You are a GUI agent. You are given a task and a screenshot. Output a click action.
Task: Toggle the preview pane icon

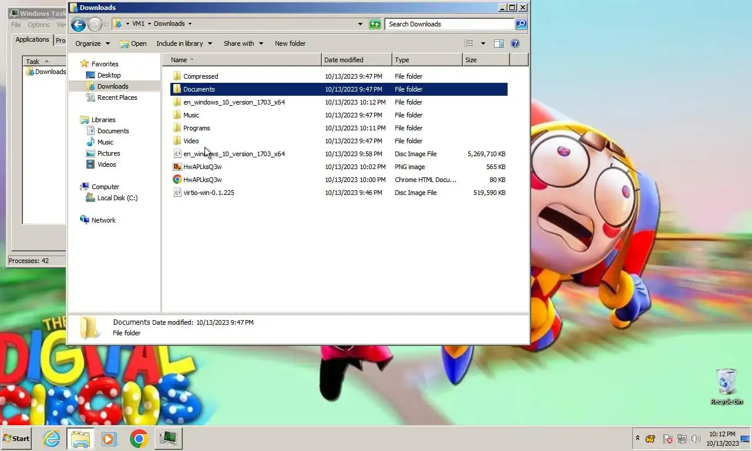(x=499, y=43)
